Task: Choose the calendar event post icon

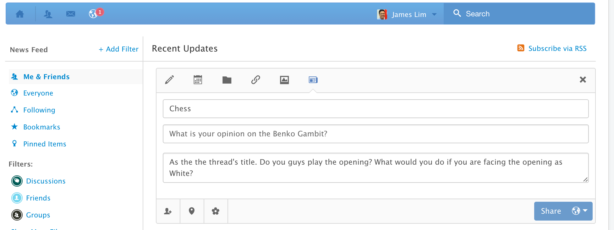Action: (198, 80)
